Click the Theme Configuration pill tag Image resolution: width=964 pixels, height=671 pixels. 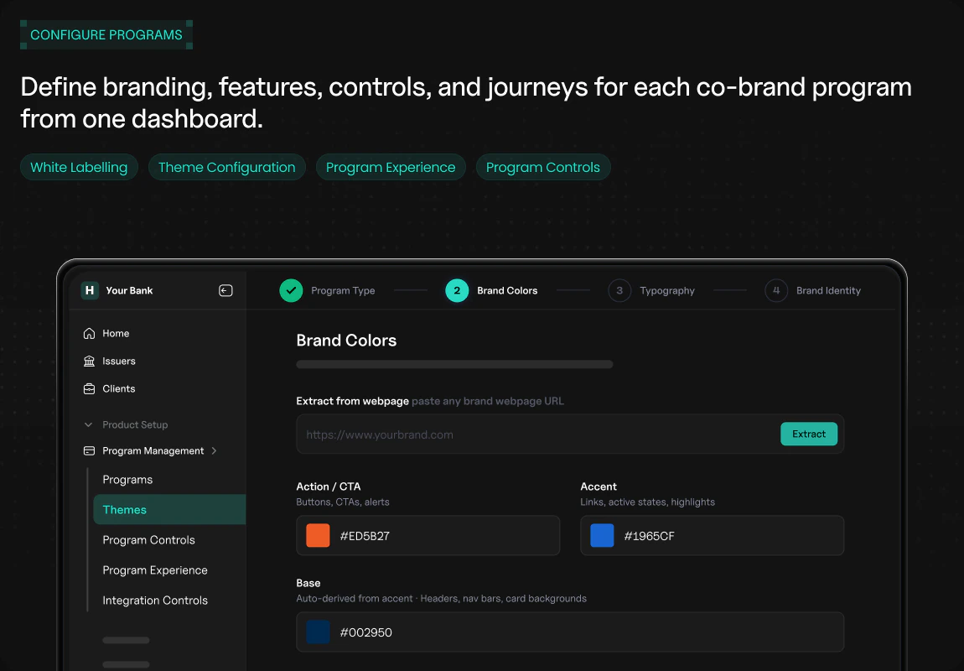(227, 167)
